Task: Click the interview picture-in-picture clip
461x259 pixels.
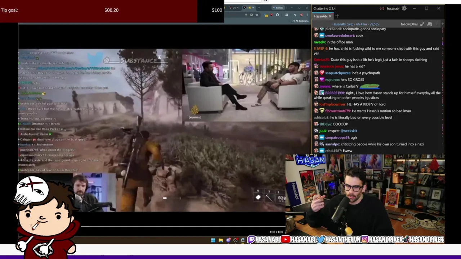Action: (246, 85)
